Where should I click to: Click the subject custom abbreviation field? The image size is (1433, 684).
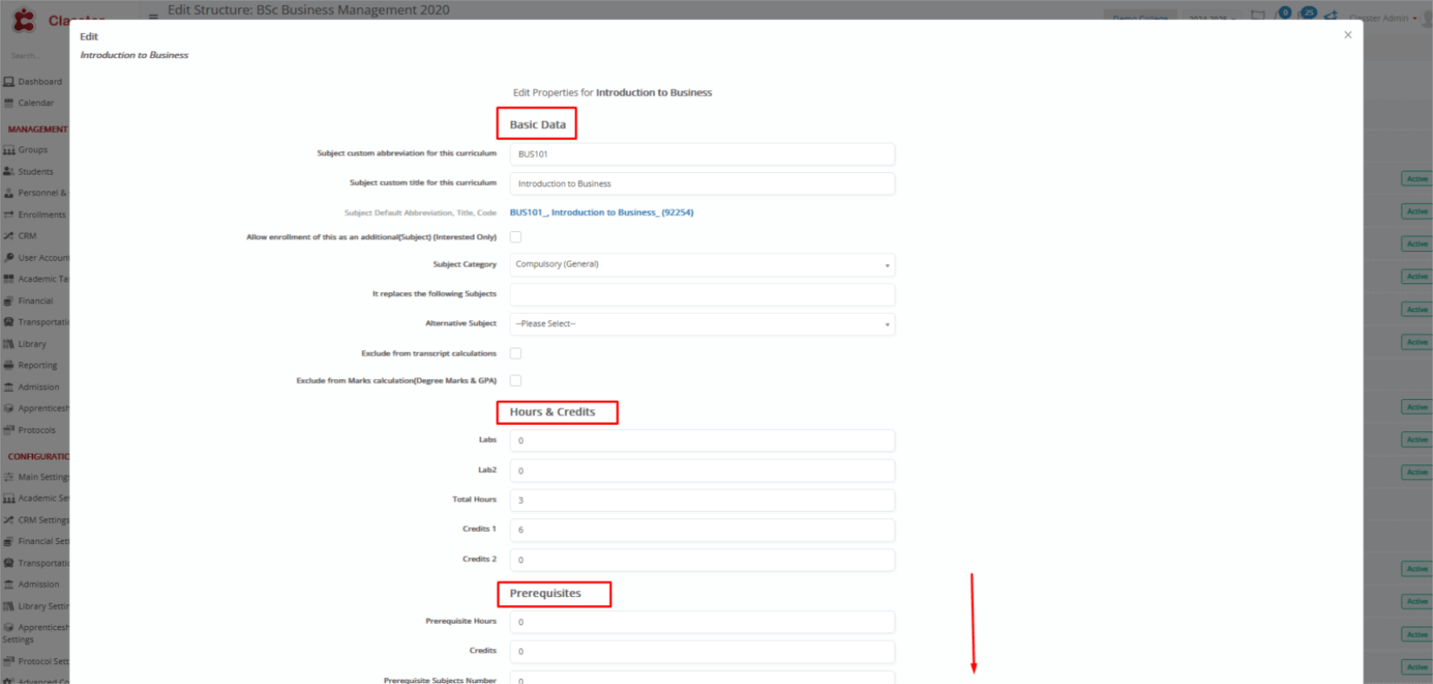coord(702,154)
